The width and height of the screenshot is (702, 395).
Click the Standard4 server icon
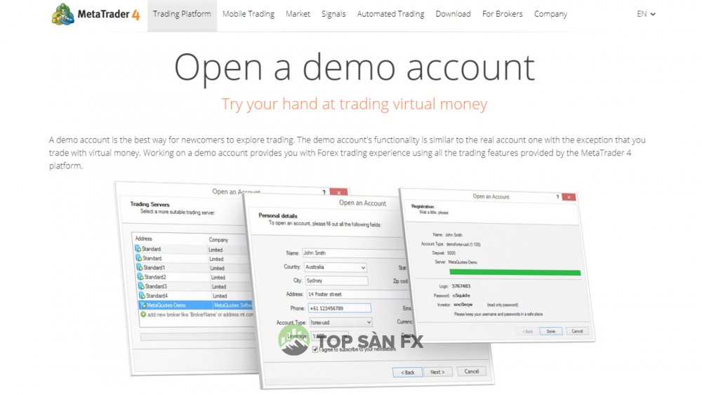[x=142, y=295]
